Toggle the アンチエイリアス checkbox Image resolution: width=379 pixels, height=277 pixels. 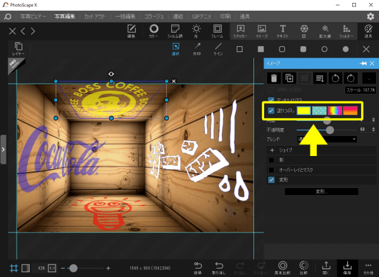pos(271,100)
